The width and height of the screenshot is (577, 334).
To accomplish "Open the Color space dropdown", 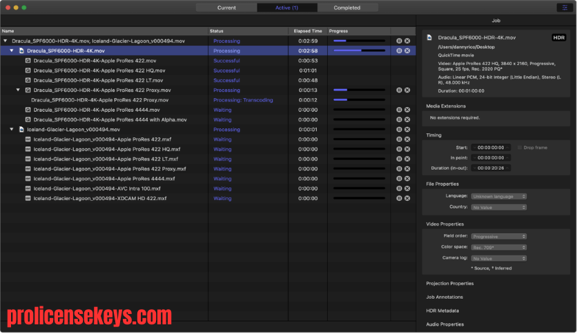I will click(498, 248).
